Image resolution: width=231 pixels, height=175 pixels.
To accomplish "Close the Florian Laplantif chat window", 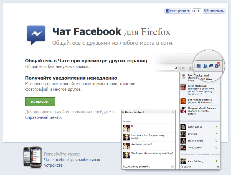I will tap(173, 112).
